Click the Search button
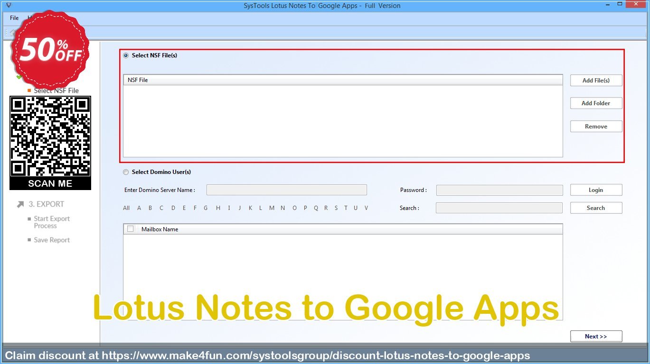Screen dimensions: 650x364 [x=596, y=208]
